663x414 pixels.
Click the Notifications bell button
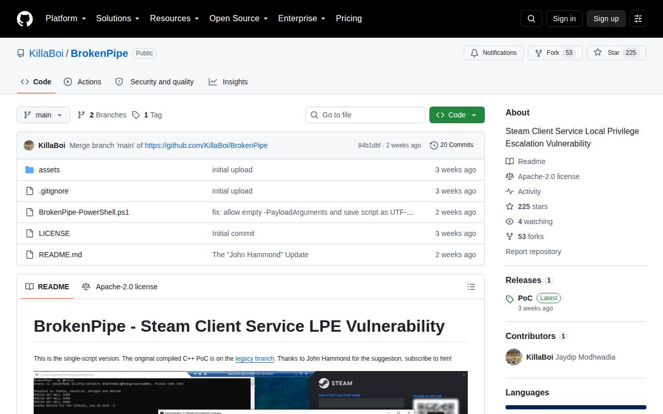(493, 53)
